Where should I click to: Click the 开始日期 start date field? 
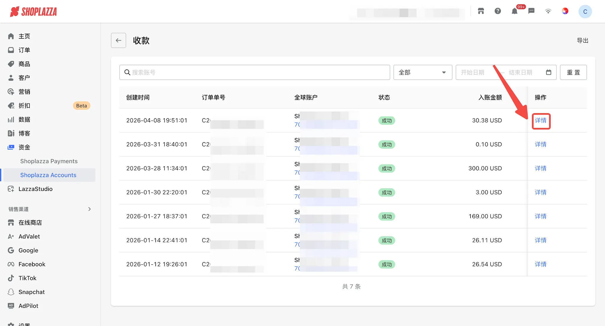473,72
